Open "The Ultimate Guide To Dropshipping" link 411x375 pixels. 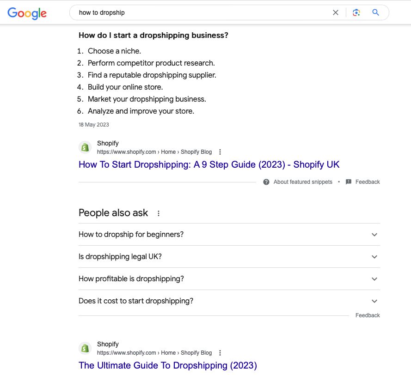click(x=167, y=365)
